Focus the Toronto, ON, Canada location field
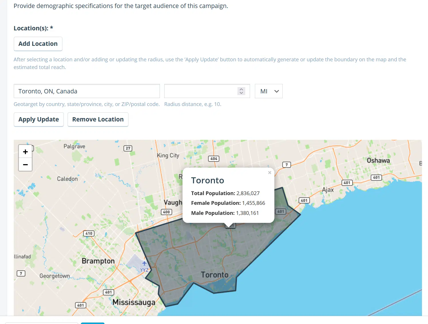The height and width of the screenshot is (324, 428). coord(87,91)
